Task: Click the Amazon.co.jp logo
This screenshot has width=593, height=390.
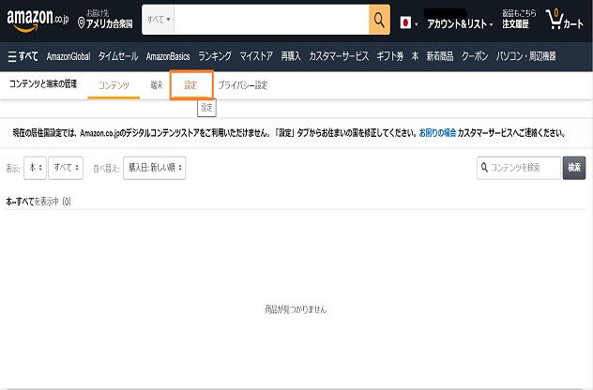Action: point(38,20)
